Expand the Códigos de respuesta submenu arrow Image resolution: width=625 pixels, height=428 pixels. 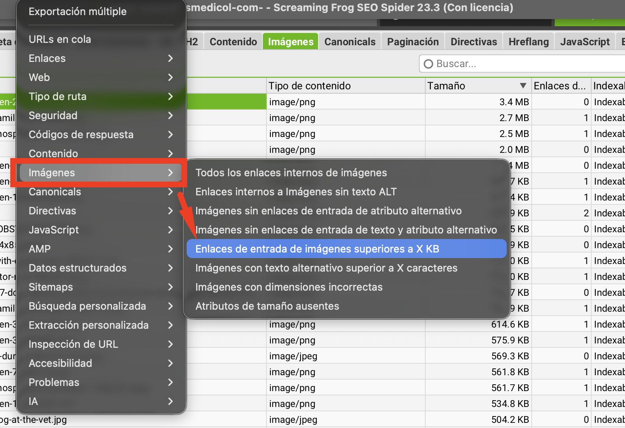(170, 135)
